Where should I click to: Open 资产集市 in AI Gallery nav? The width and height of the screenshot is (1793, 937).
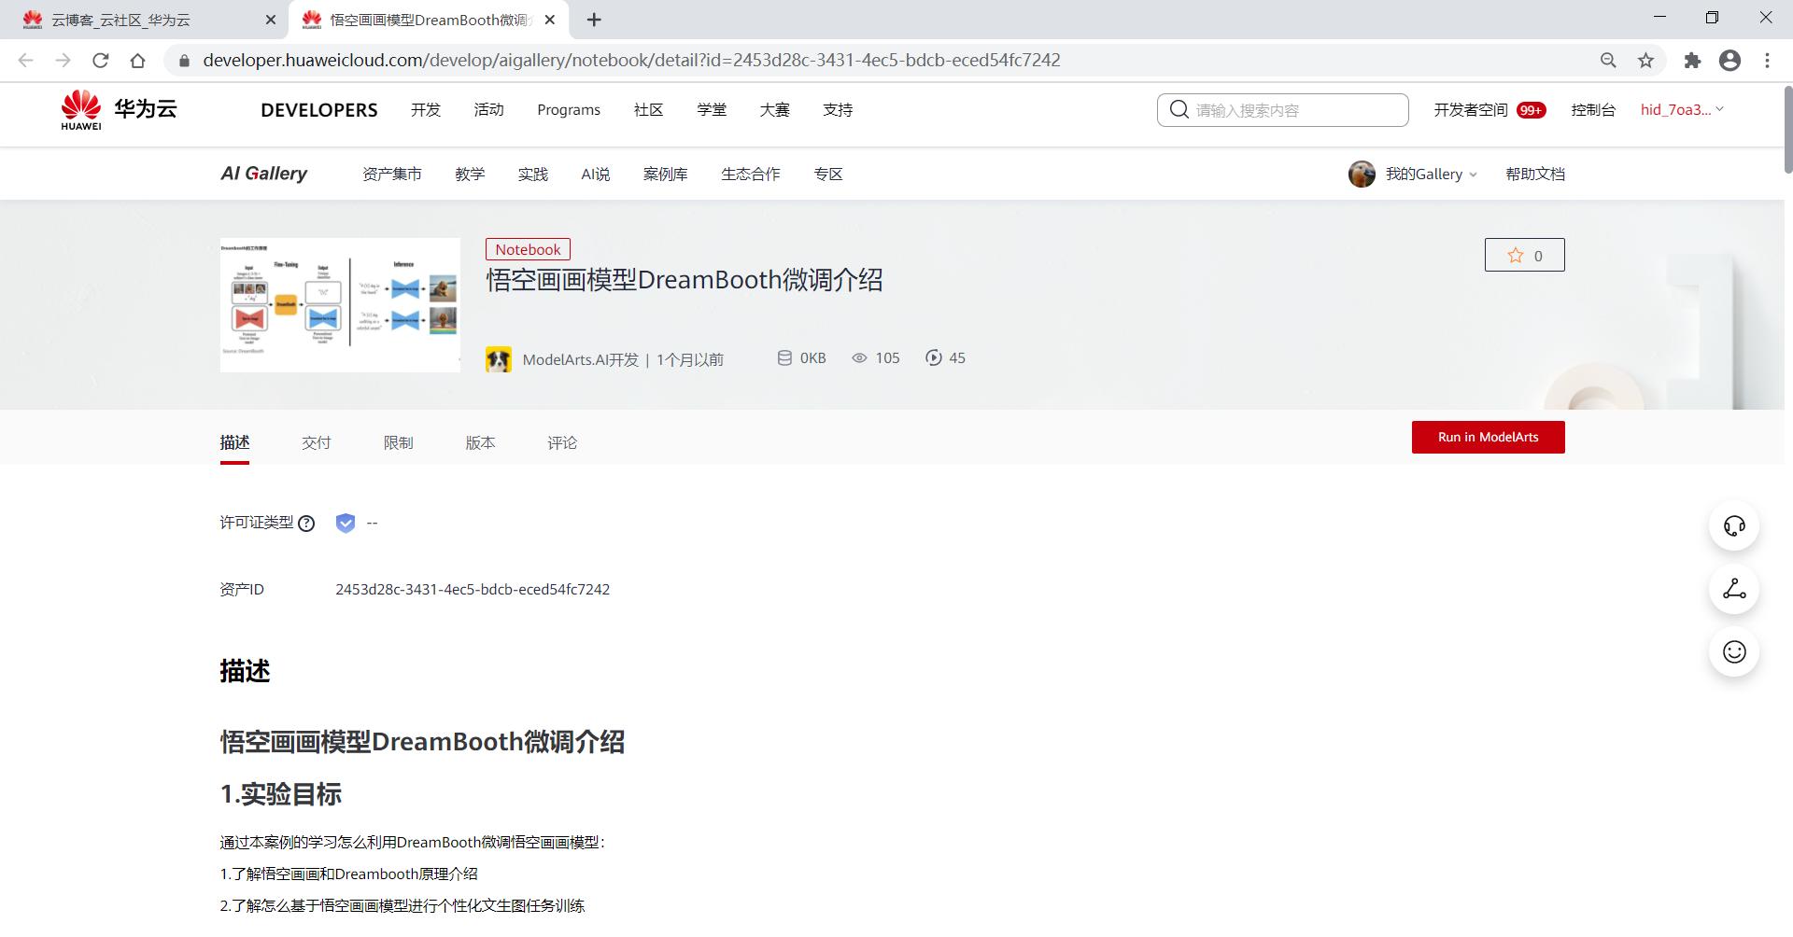point(392,175)
